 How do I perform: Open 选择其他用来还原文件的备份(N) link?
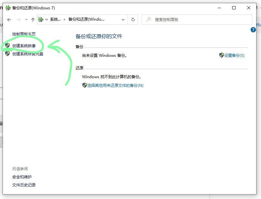115,85
